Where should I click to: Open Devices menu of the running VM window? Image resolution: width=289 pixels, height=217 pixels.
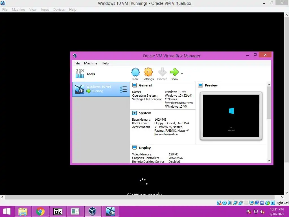point(59,9)
